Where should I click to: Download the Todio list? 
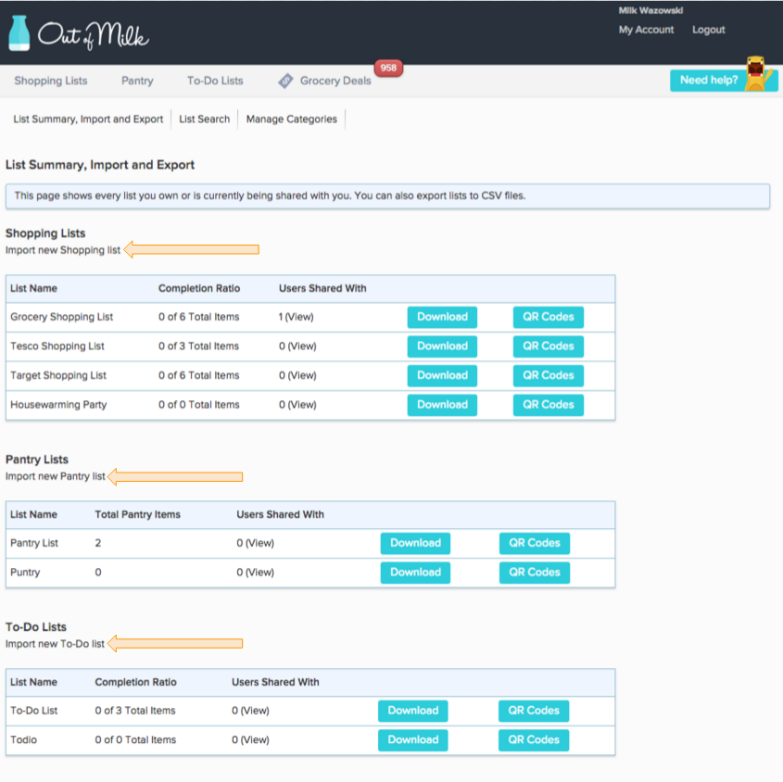pos(413,740)
